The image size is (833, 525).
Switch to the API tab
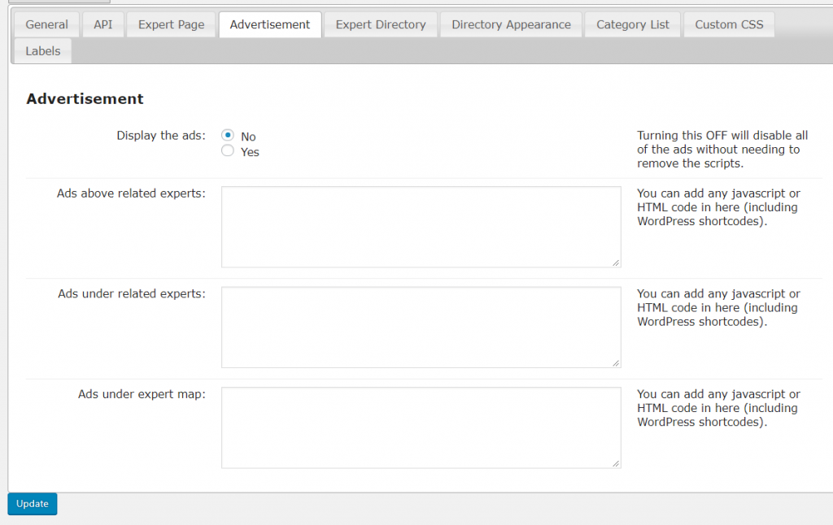pos(102,24)
